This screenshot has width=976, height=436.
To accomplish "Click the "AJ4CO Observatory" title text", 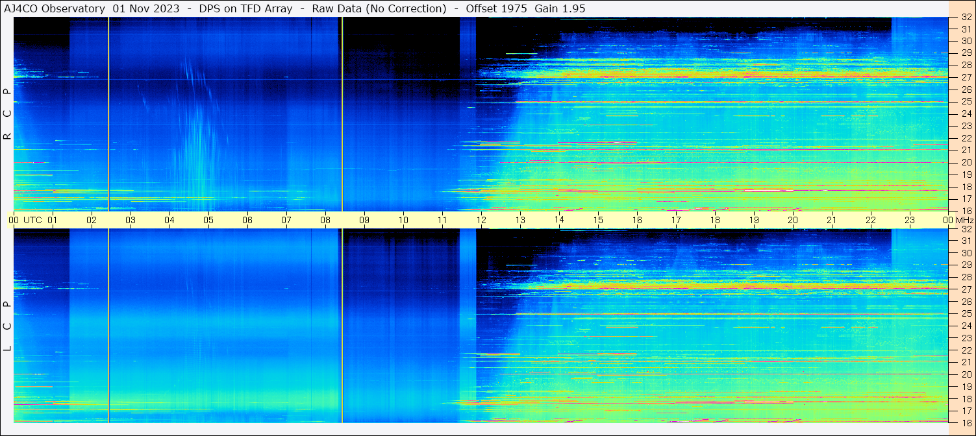I will point(55,8).
